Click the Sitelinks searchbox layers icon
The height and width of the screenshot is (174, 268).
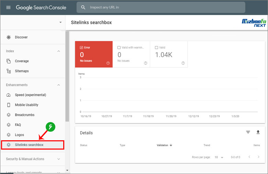[9, 145]
